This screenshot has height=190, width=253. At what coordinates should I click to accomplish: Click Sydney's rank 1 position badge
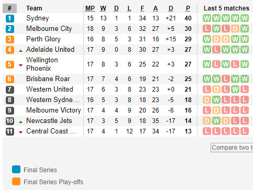pyautogui.click(x=10, y=18)
